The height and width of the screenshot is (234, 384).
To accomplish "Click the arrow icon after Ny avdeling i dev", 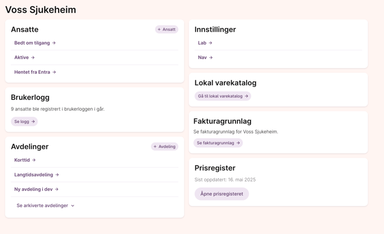I will [57, 189].
